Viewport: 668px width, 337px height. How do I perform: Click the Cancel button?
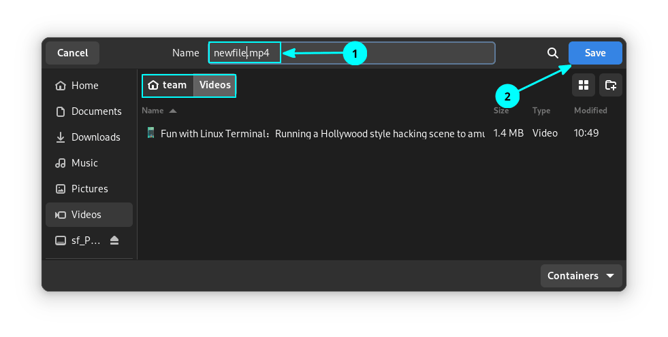coord(72,53)
